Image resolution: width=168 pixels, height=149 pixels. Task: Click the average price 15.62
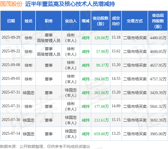[x=116, y=51]
